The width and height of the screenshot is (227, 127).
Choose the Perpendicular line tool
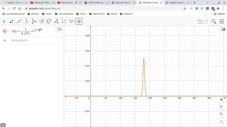(26, 21)
